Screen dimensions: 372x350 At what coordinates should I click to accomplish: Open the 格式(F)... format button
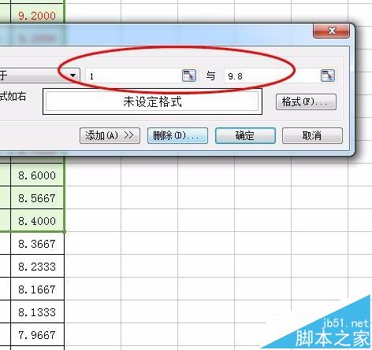click(x=306, y=101)
